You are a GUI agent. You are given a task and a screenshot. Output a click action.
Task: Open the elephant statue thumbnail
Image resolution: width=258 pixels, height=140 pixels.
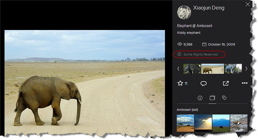tap(233, 68)
